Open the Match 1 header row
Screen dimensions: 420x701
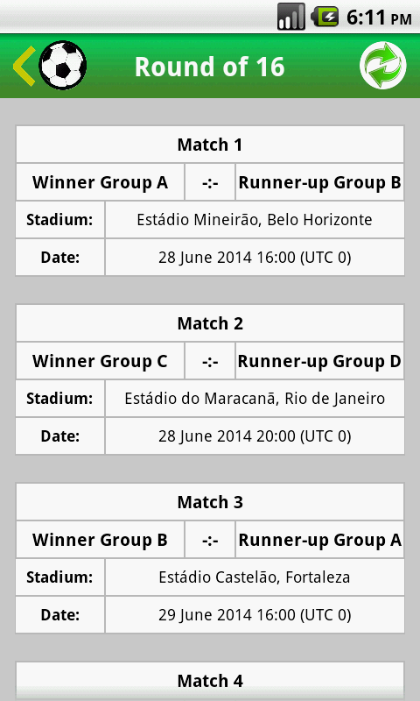click(210, 145)
